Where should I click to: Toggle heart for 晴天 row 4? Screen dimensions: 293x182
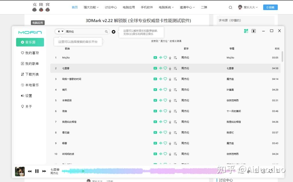pyautogui.click(x=165, y=90)
